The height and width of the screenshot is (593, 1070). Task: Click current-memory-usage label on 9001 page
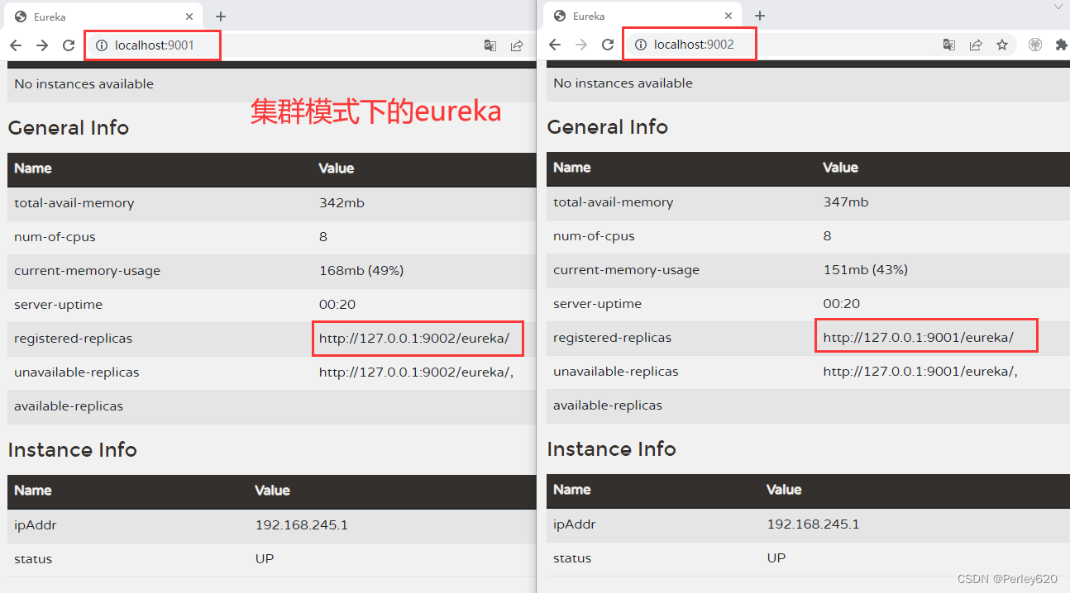87,271
